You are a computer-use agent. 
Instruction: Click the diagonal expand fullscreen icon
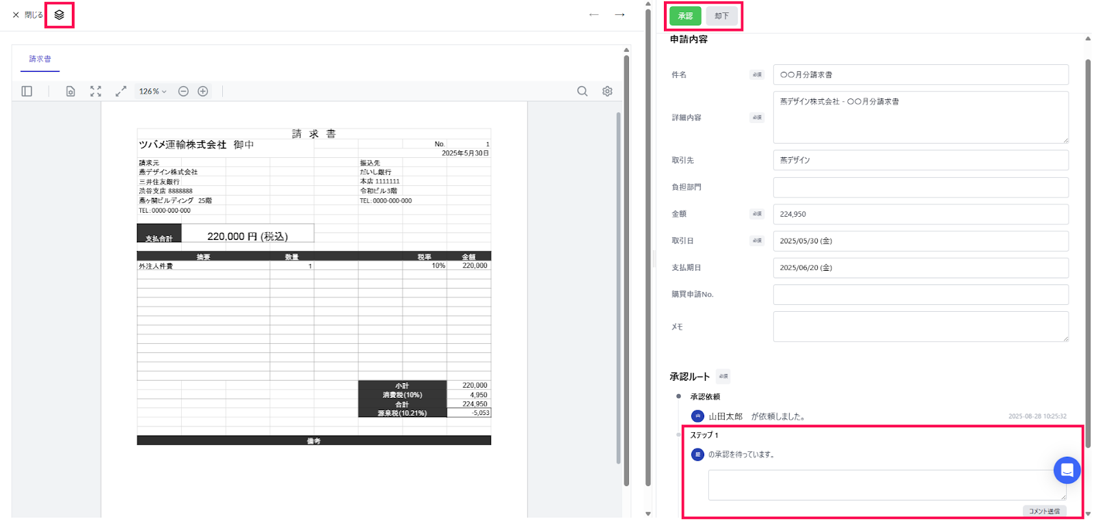point(121,92)
